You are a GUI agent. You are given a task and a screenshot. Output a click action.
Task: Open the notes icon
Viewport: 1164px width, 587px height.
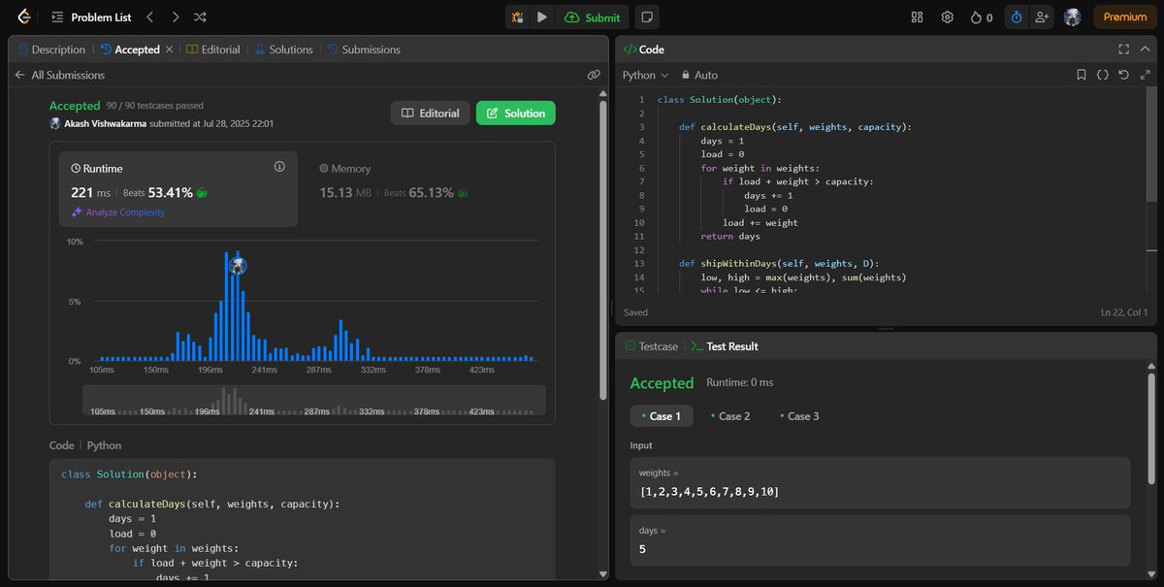647,17
